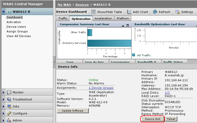
Task: Expand the Configure section arrow
Action: (3, 113)
